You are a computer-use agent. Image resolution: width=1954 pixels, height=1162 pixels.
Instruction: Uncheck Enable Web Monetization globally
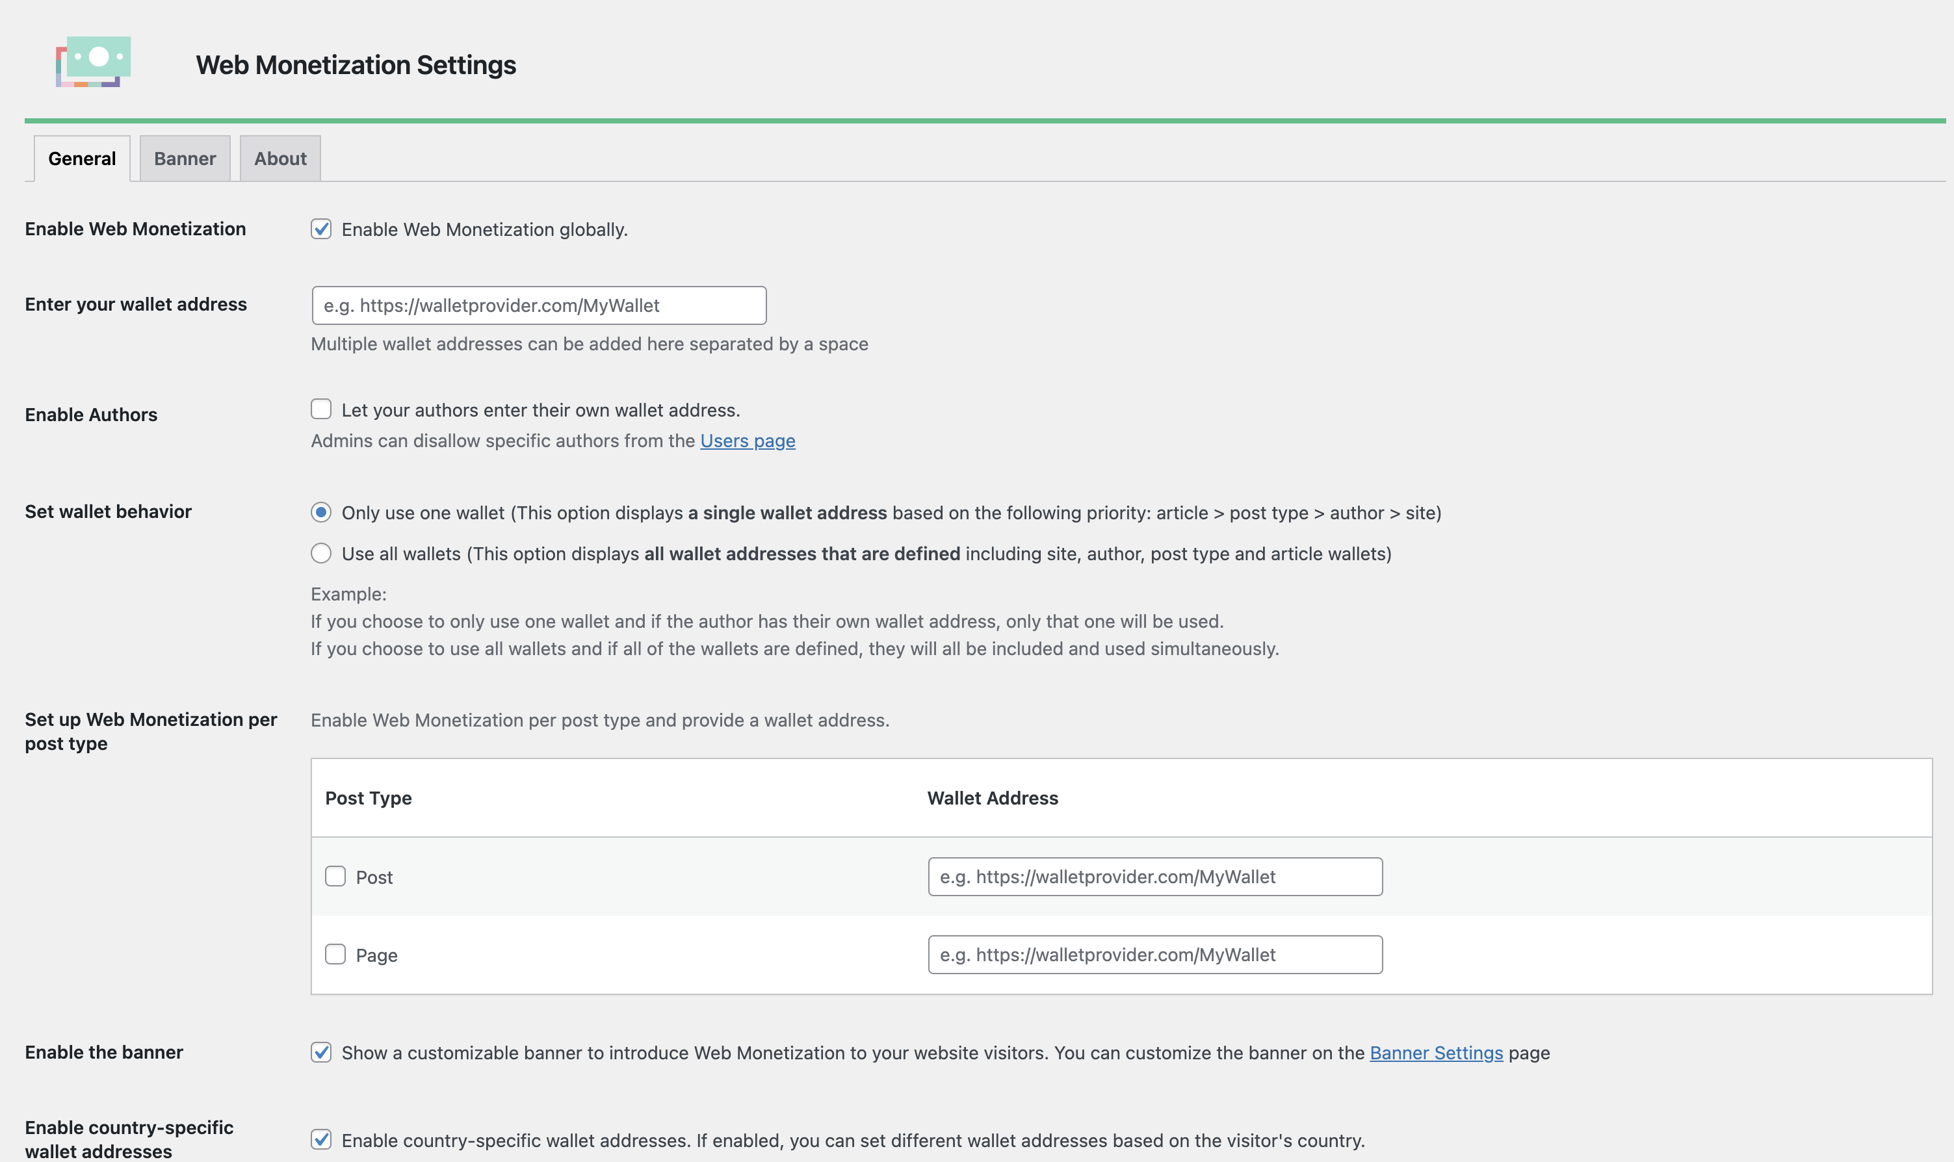tap(321, 229)
